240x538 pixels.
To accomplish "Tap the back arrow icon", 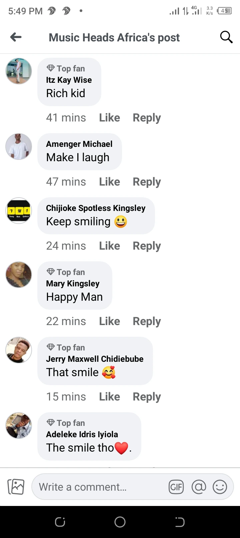I will pyautogui.click(x=16, y=37).
